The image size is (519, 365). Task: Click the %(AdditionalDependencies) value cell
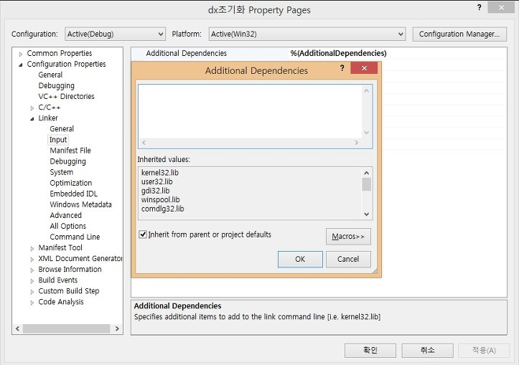(x=338, y=53)
